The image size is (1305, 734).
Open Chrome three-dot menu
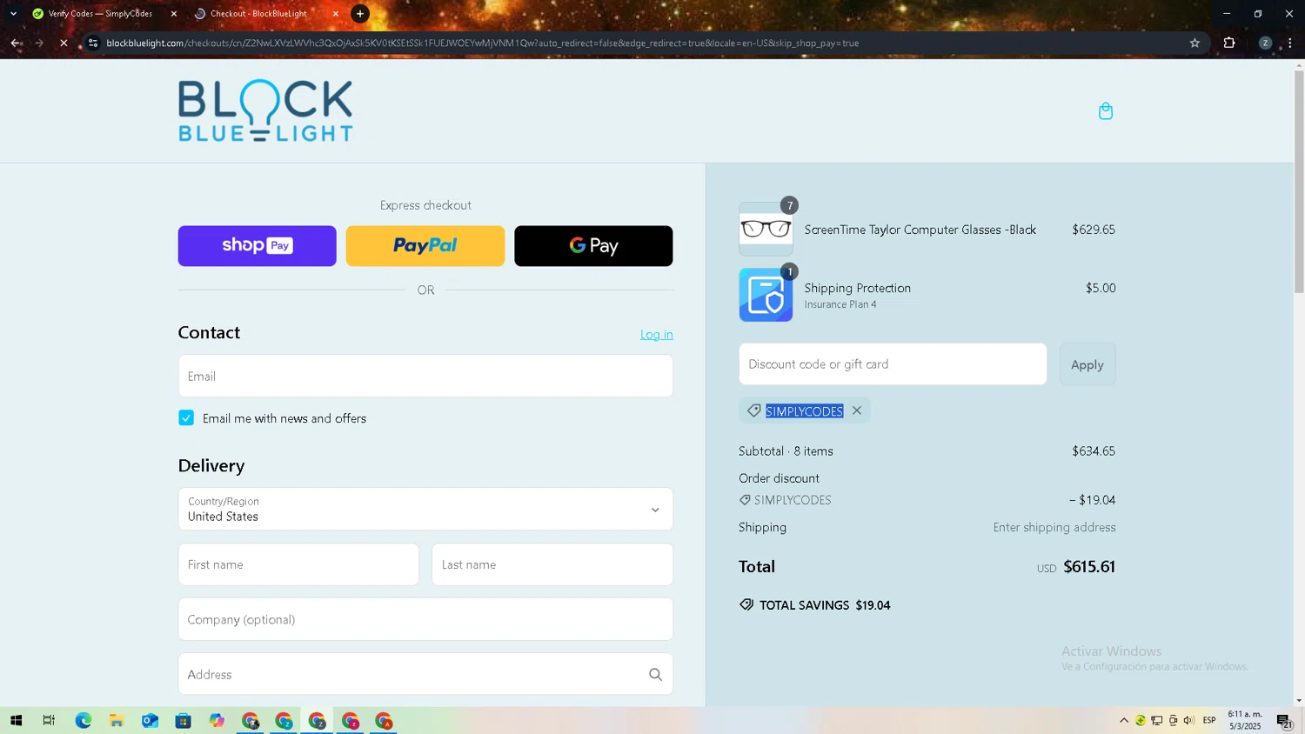1290,43
